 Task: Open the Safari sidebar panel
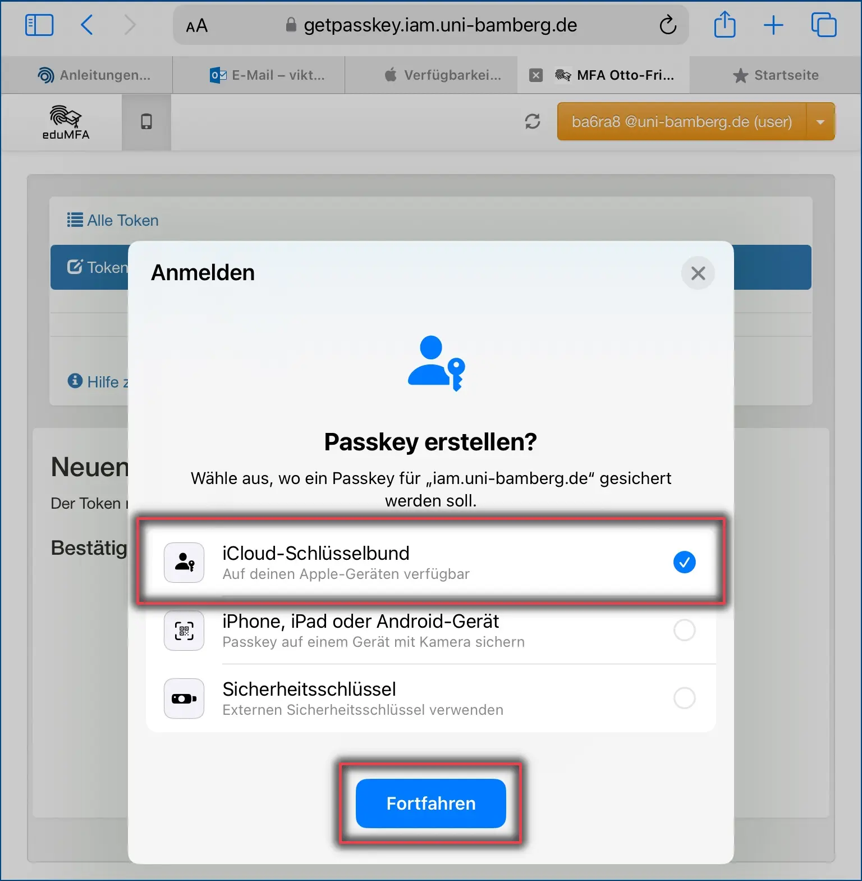click(39, 25)
